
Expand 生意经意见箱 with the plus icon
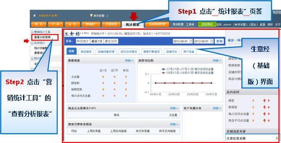pyautogui.click(x=277, y=138)
